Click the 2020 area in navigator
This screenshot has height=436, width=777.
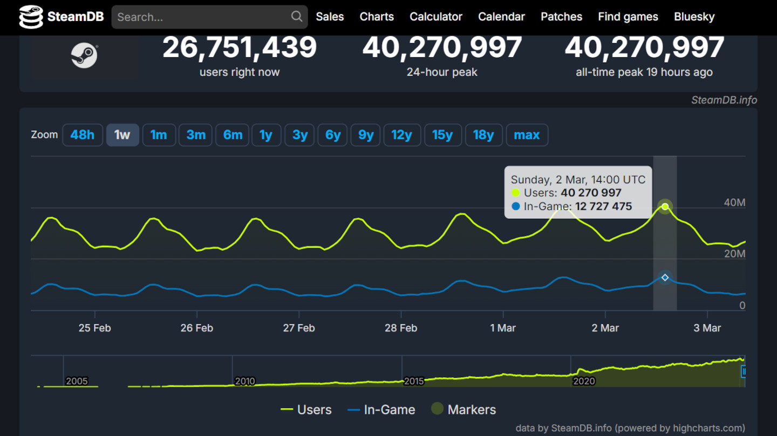[584, 381]
